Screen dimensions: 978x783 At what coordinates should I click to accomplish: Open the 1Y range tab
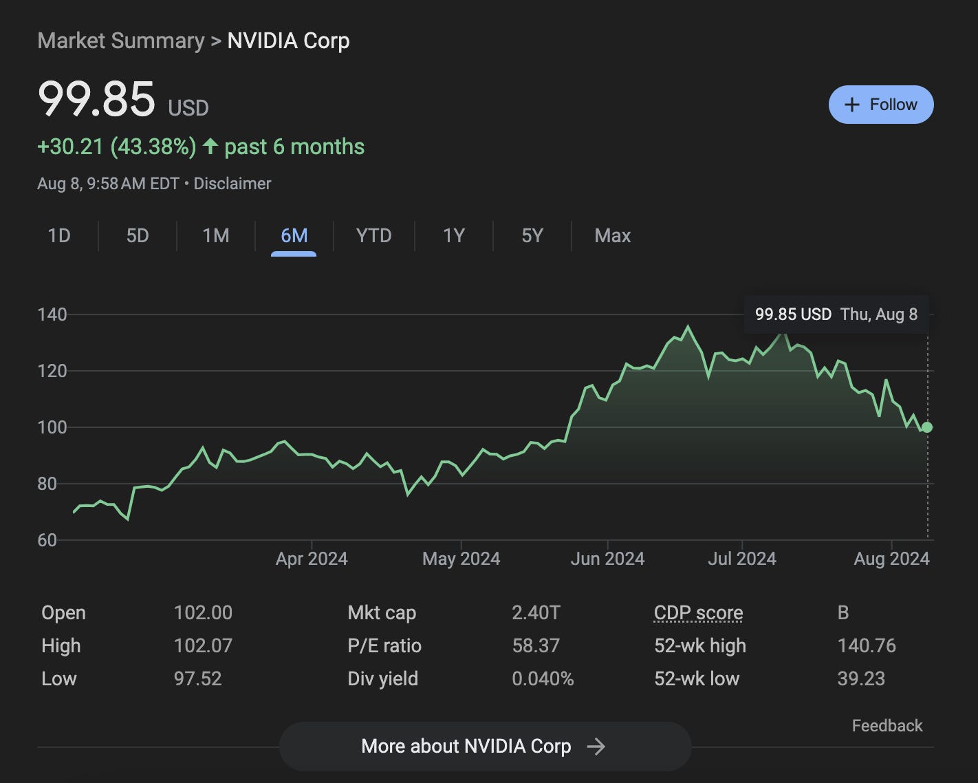(454, 236)
